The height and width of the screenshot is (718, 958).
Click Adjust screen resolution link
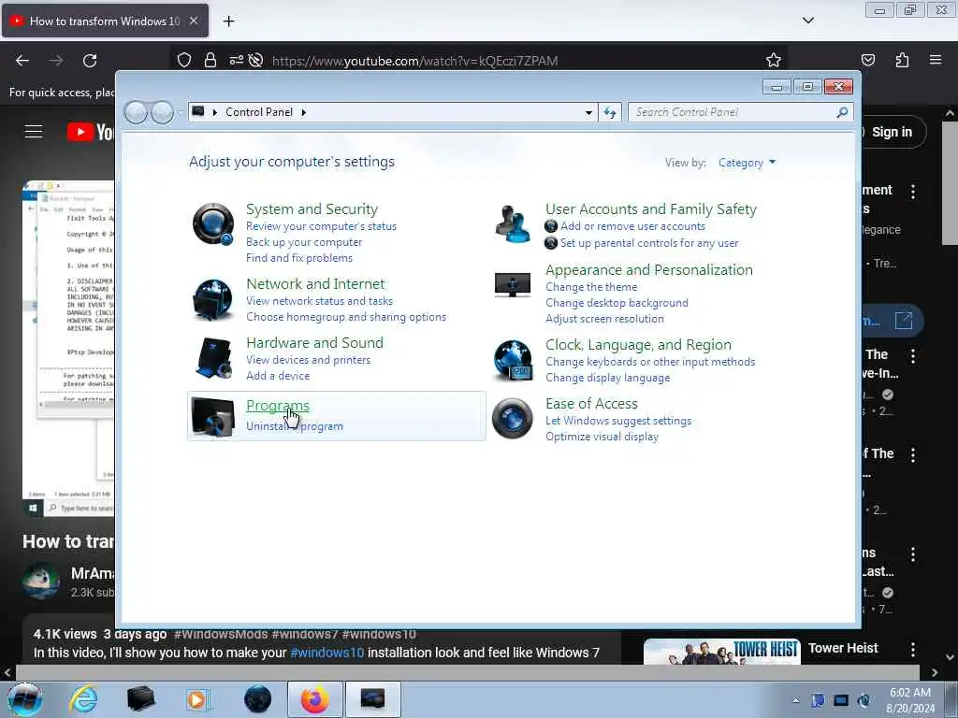pyautogui.click(x=605, y=319)
